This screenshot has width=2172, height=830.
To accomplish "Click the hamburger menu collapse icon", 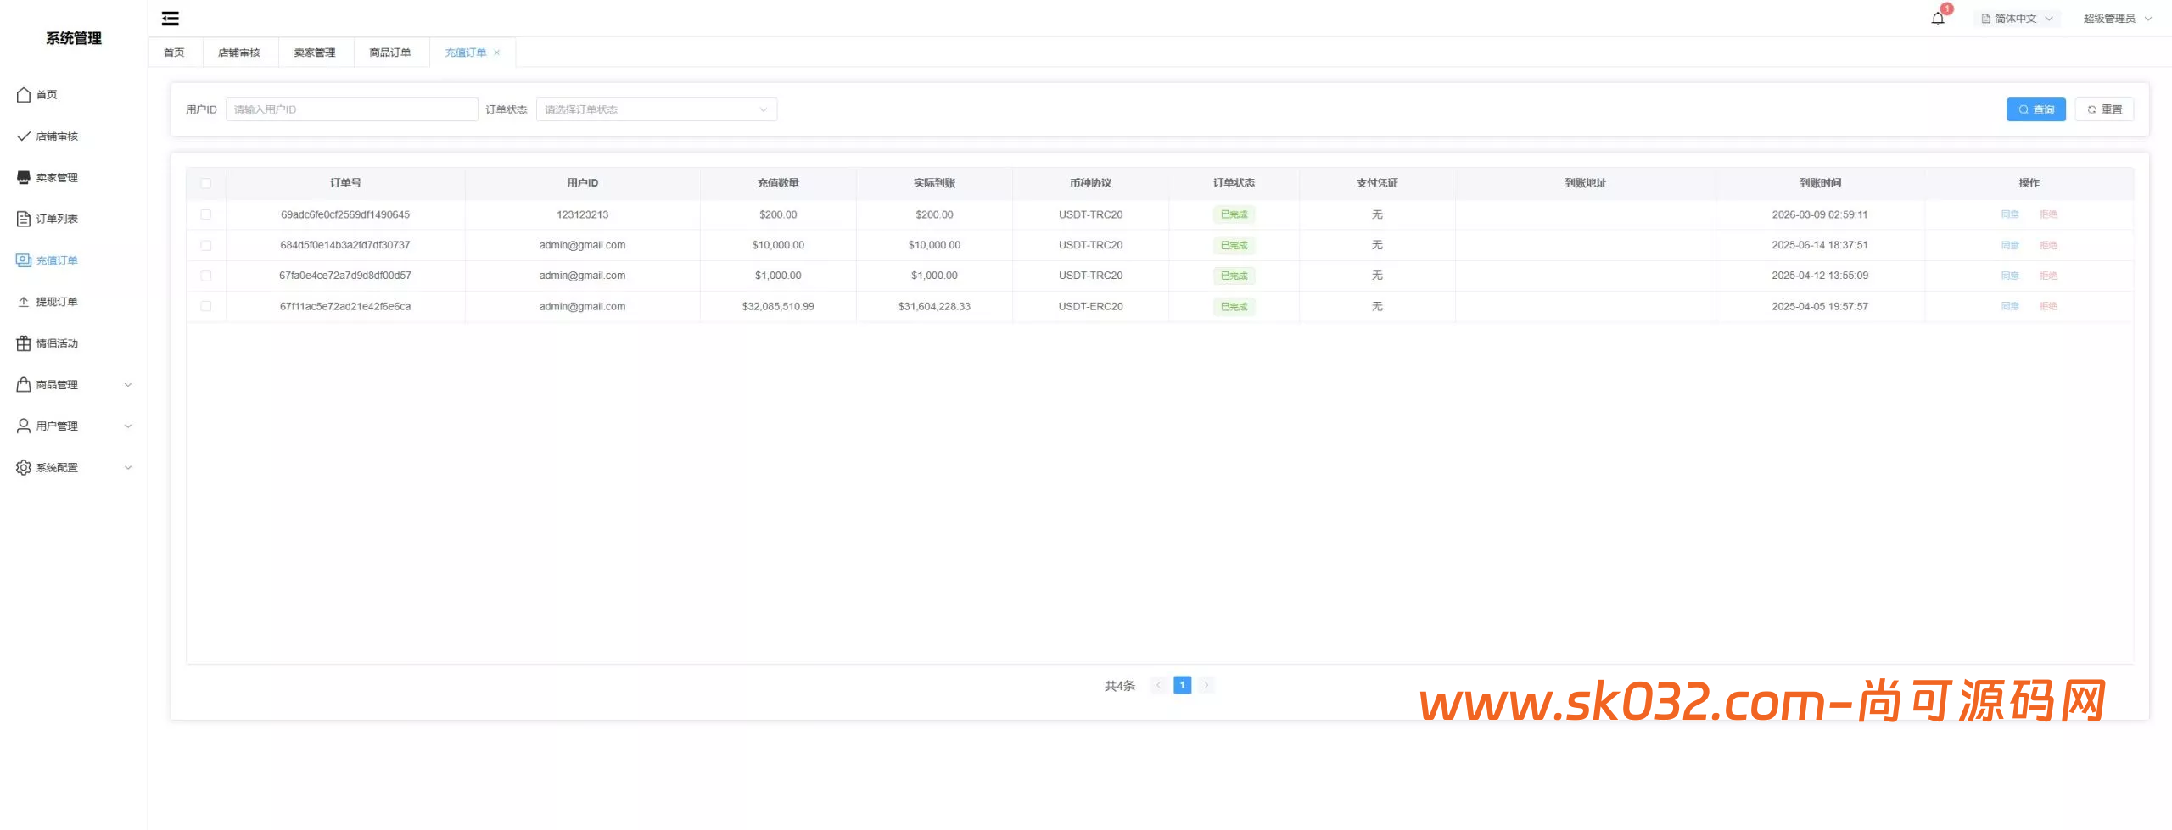I will tap(171, 19).
